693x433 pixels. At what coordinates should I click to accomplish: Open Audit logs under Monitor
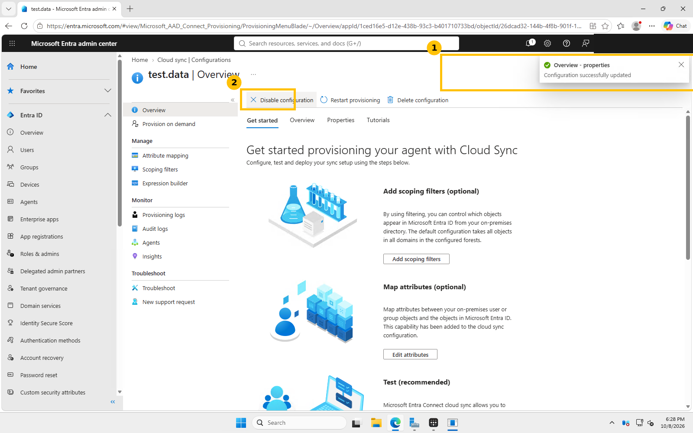(155, 229)
